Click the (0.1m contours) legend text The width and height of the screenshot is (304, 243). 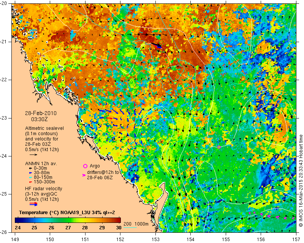coord(41,134)
